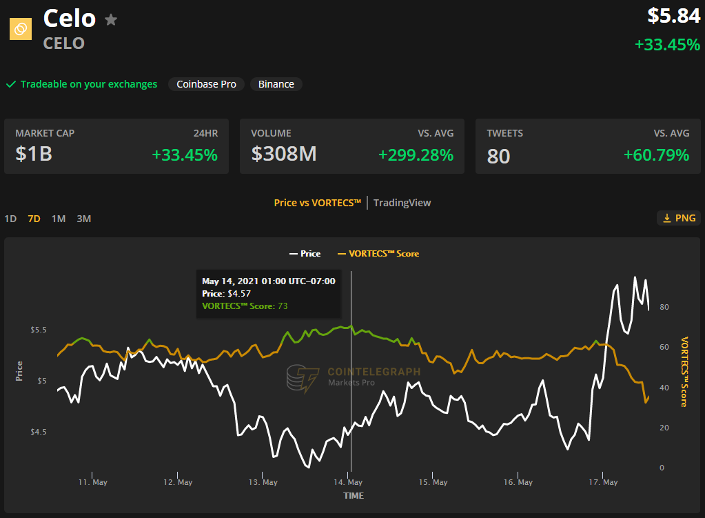
Task: Select the 1D time range
Action: pos(10,219)
